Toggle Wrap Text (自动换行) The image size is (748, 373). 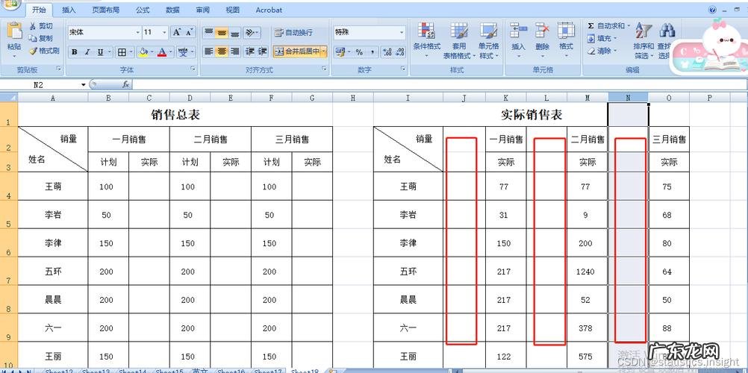(294, 32)
